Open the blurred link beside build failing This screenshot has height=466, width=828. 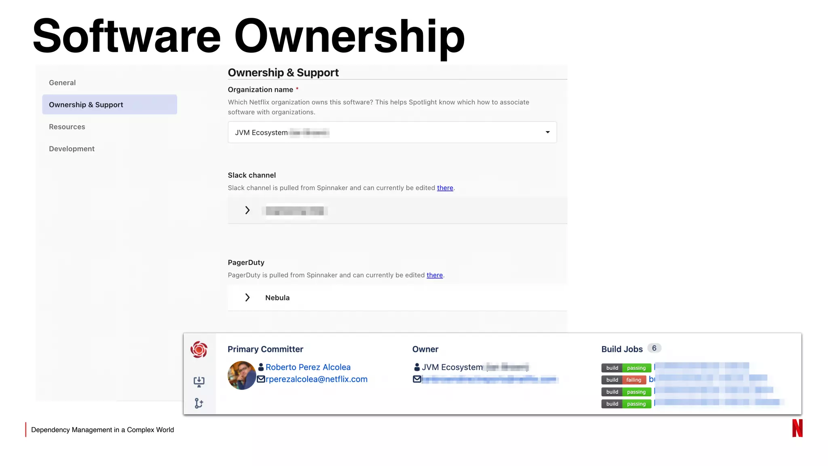pos(708,379)
